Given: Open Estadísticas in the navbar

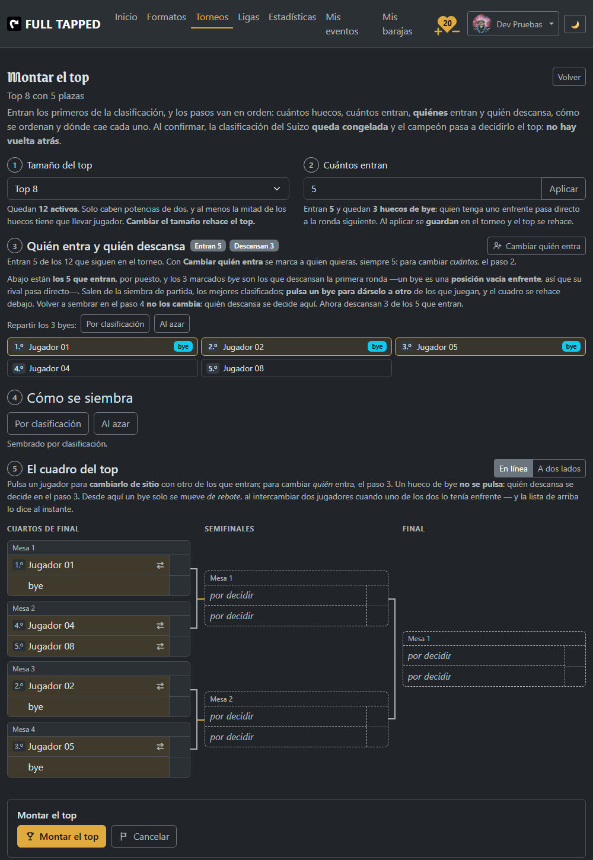Looking at the screenshot, I should [x=292, y=17].
